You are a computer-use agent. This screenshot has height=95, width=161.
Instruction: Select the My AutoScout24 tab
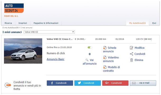(x=138, y=23)
